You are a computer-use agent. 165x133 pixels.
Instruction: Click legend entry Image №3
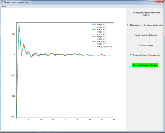[99, 30]
